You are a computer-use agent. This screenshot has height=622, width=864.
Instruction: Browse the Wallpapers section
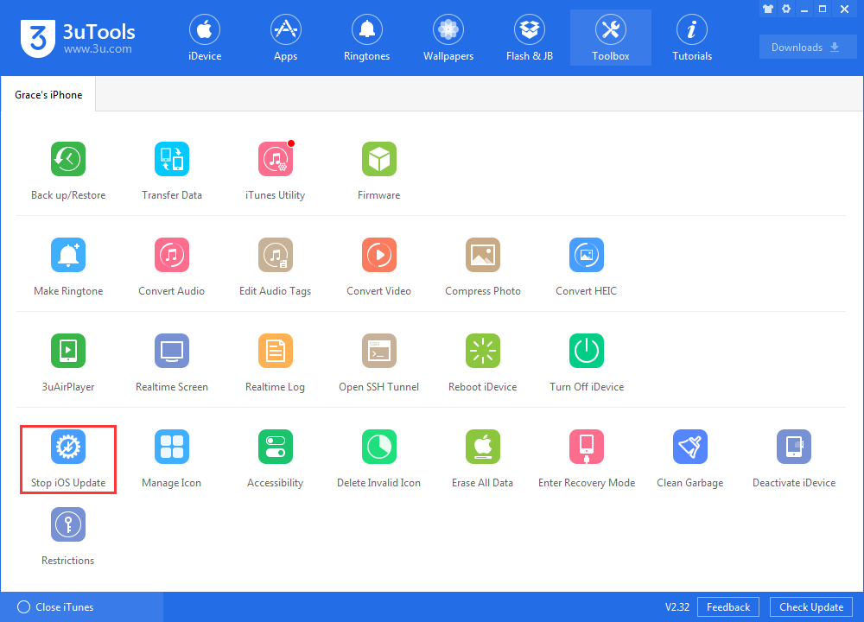click(x=448, y=37)
